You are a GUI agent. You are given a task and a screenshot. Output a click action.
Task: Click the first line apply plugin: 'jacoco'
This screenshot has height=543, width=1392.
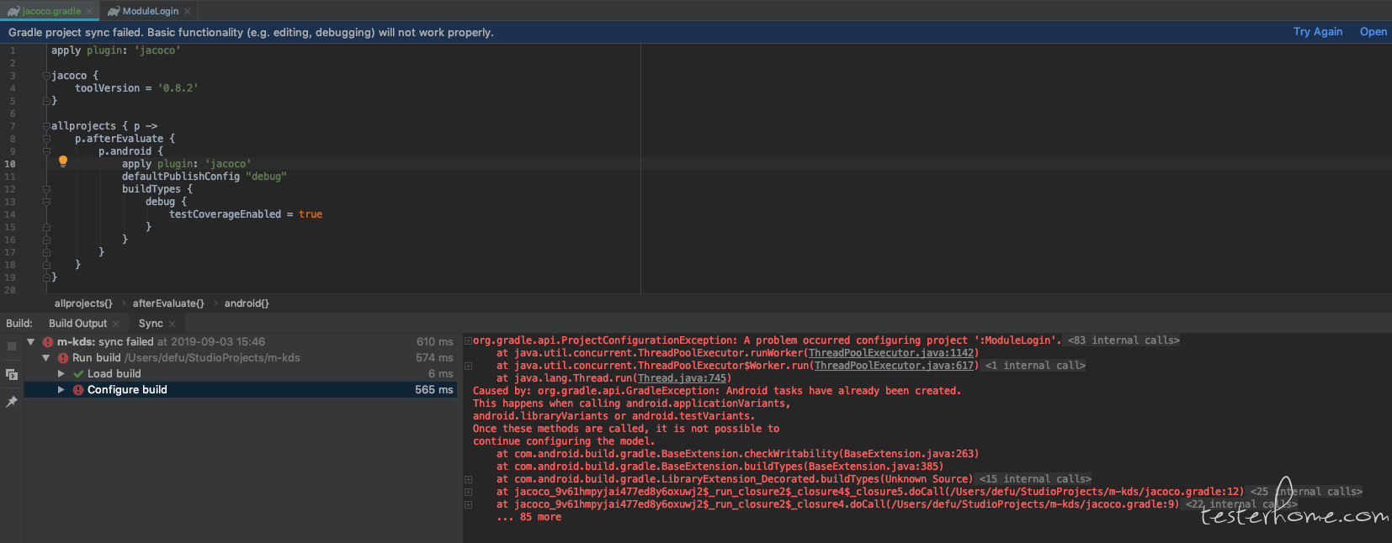pos(116,50)
